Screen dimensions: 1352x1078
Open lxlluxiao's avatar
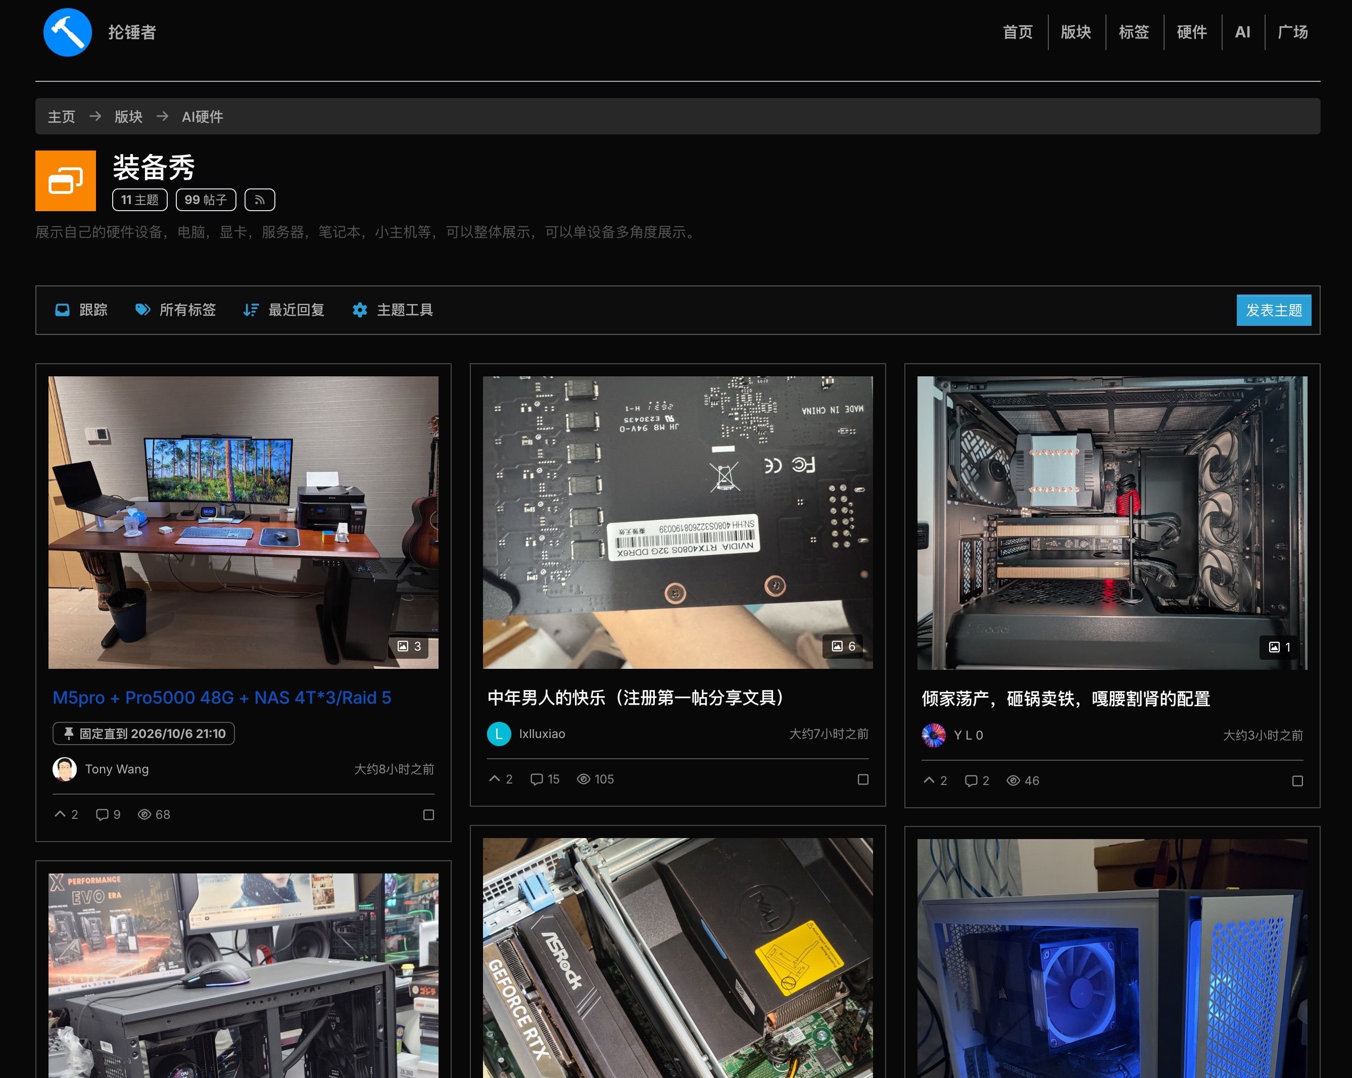(x=499, y=733)
